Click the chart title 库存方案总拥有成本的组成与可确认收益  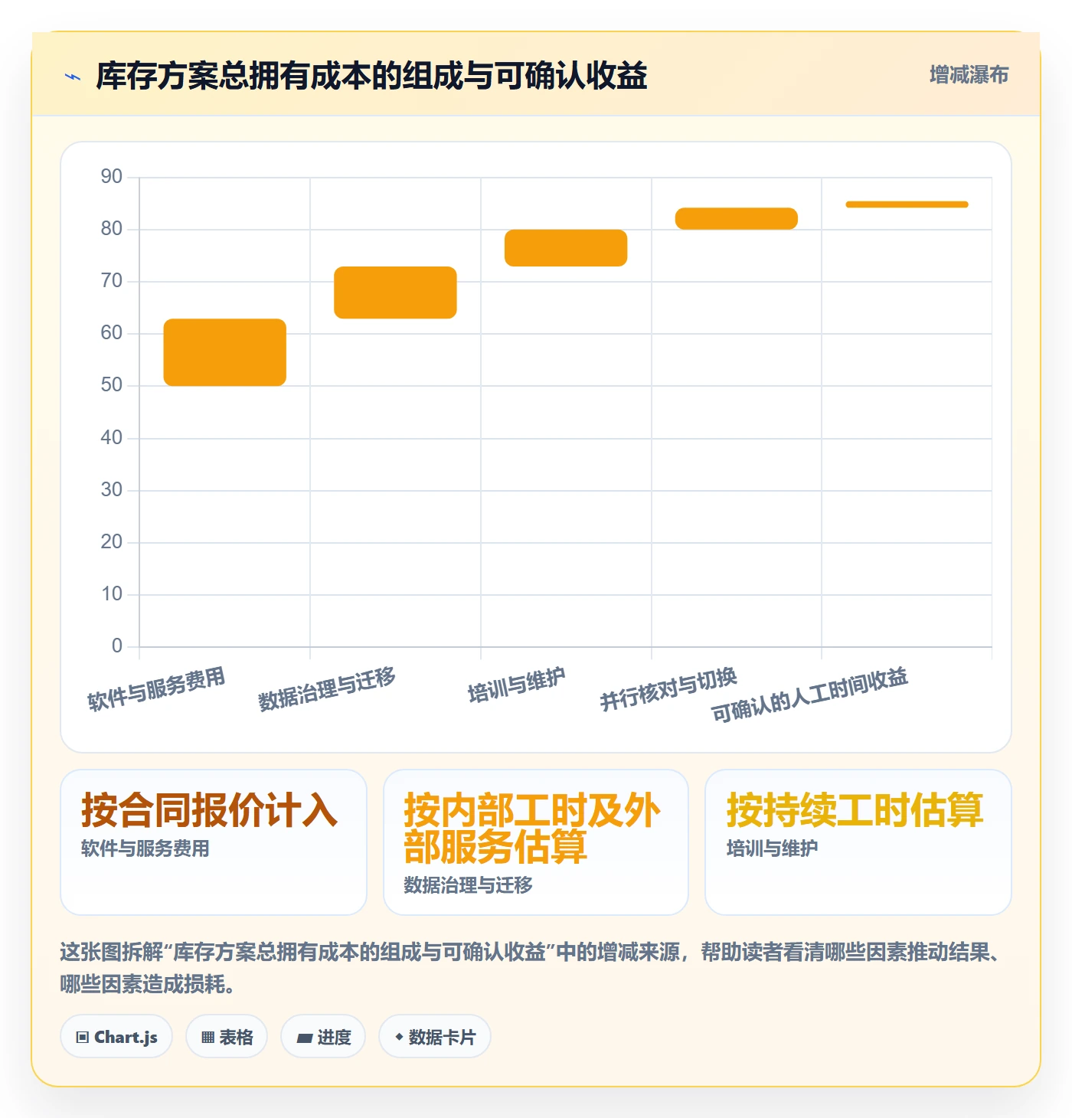pos(371,76)
